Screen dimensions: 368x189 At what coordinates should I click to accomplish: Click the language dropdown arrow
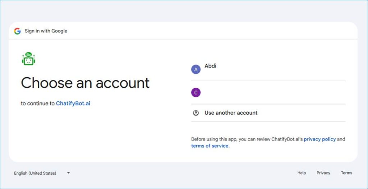[68, 173]
